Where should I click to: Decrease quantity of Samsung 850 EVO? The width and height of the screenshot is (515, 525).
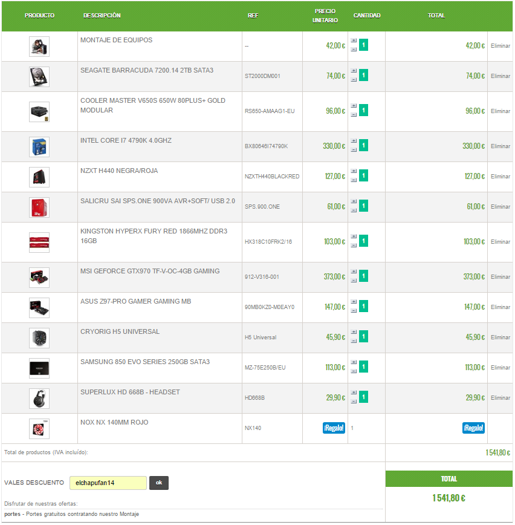[354, 371]
